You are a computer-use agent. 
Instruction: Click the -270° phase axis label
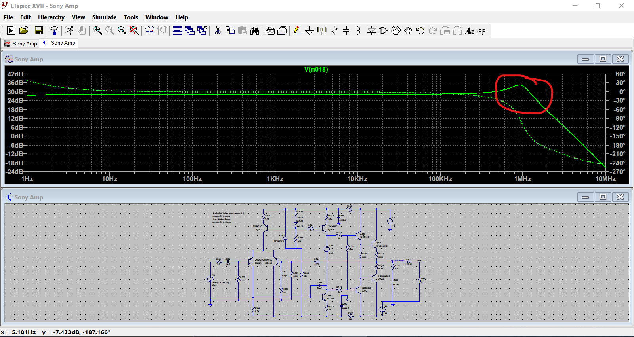point(617,172)
